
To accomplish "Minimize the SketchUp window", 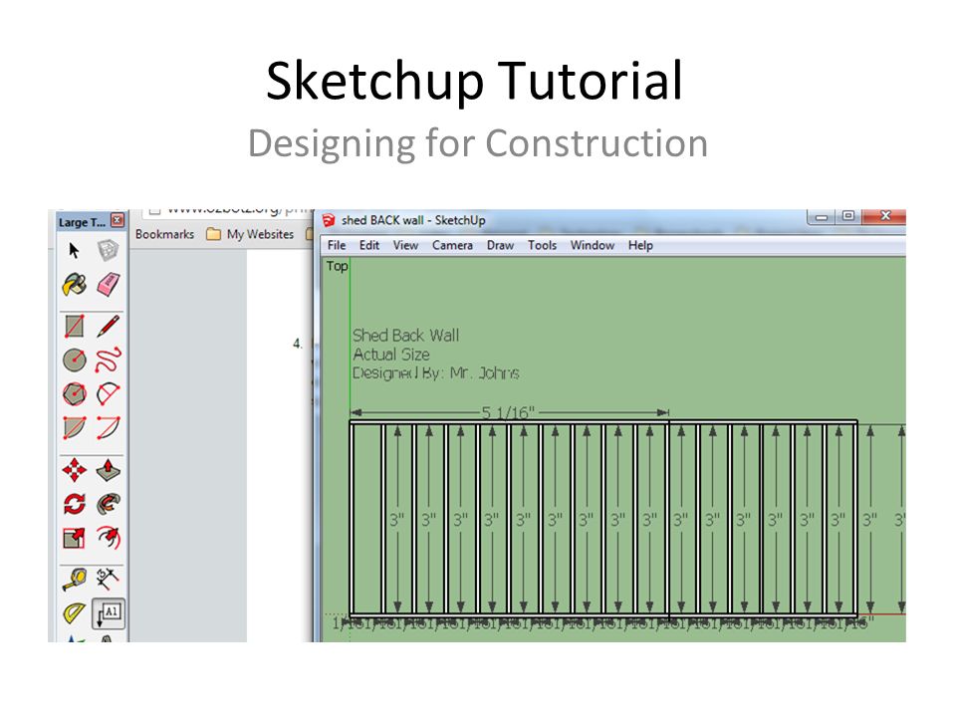I will coord(822,216).
